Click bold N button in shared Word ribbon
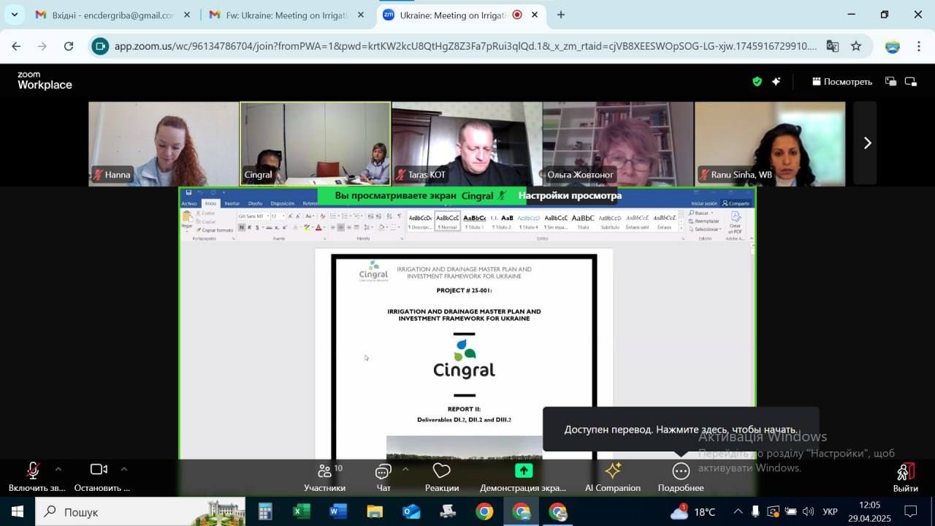935x526 pixels. point(242,227)
